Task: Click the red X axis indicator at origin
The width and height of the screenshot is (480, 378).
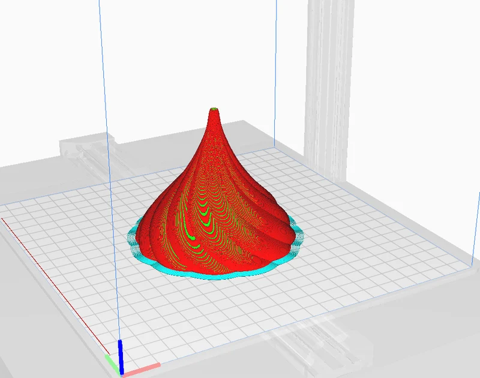Action: 142,370
